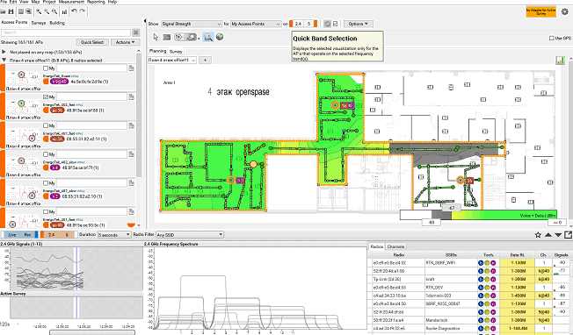The width and height of the screenshot is (573, 335).
Task: Select the arrow pointer tool
Action: coord(156,37)
